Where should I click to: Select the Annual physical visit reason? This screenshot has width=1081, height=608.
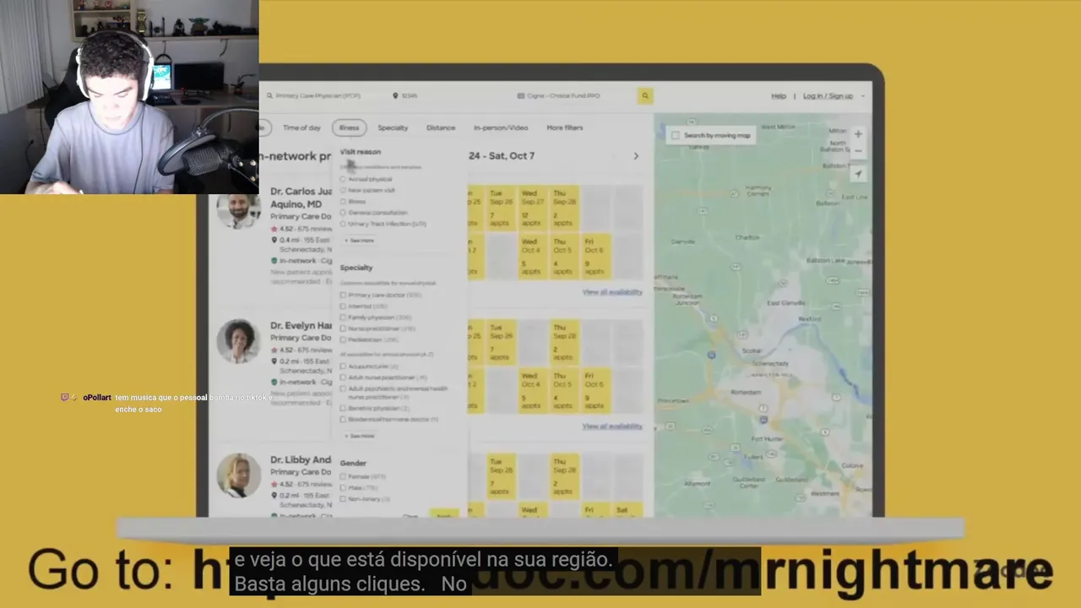pyautogui.click(x=343, y=179)
